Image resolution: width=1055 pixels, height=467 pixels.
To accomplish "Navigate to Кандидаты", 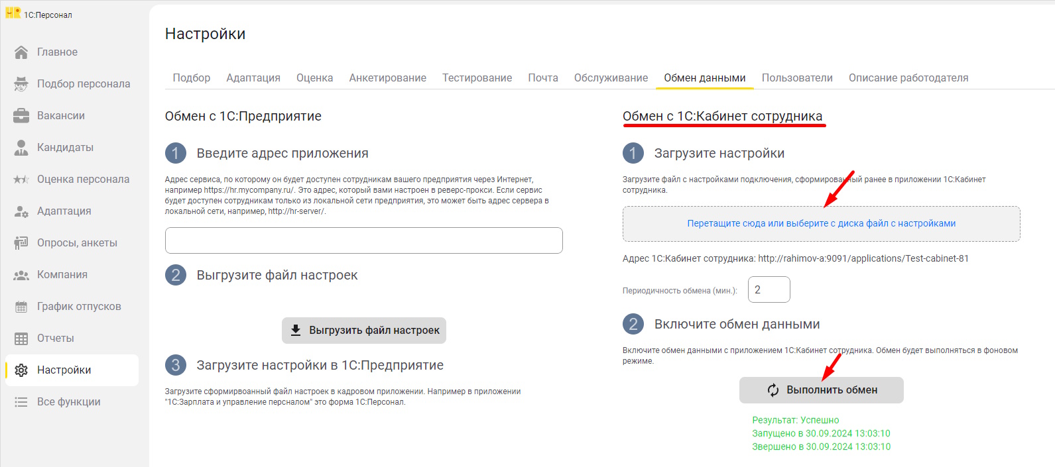I will point(72,148).
